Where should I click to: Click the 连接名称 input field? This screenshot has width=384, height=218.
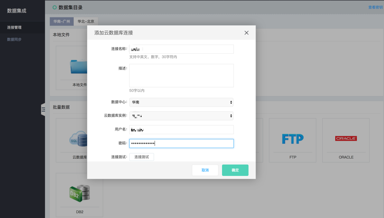tap(181, 49)
